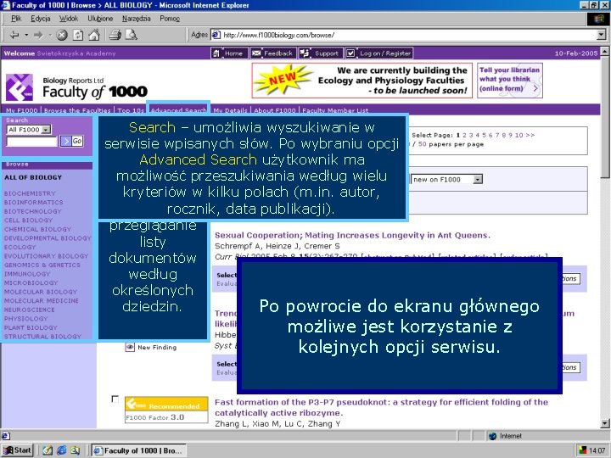Tick the checkbox beside the Recommended paper
The width and height of the screenshot is (611, 458).
pos(115,399)
